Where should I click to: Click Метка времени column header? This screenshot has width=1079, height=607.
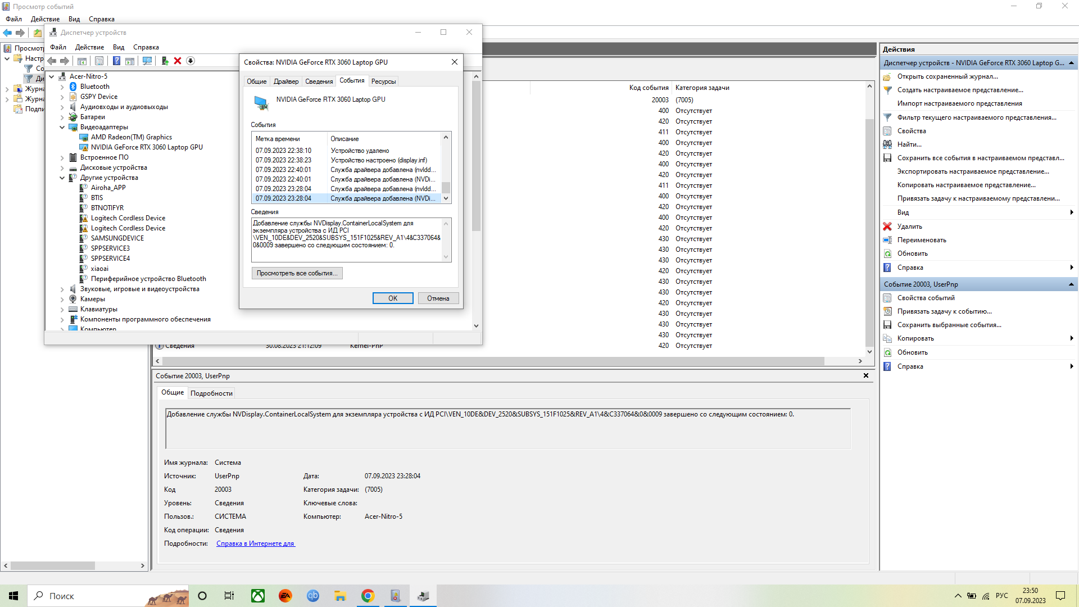[x=290, y=139]
